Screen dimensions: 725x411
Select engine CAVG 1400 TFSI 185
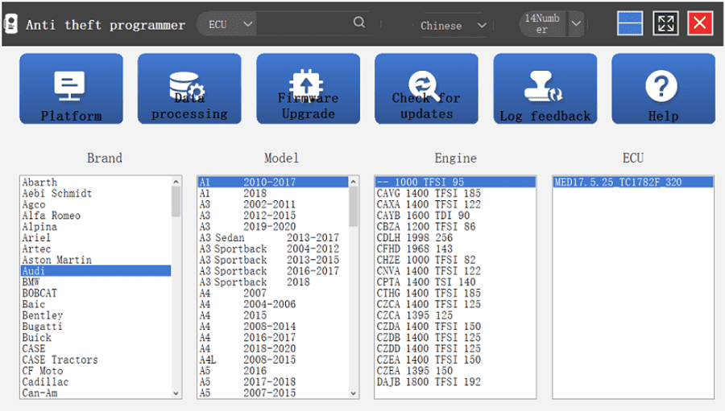coord(455,194)
